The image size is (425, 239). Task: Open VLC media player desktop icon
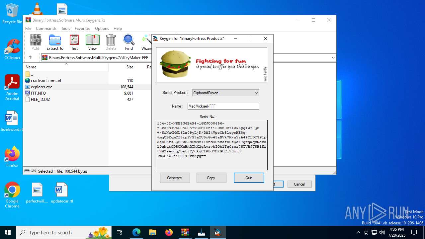point(37,9)
